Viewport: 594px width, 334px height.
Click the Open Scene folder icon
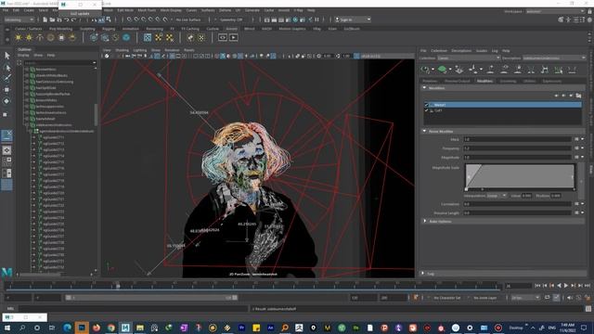(x=52, y=19)
